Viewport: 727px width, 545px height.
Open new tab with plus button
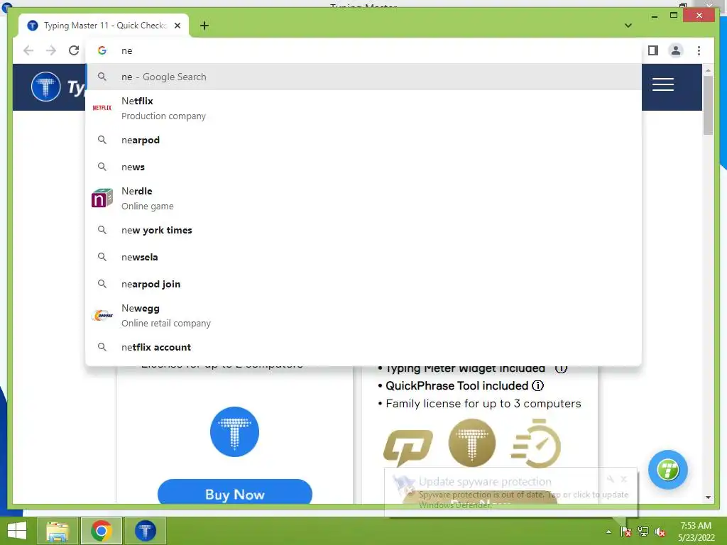point(204,26)
